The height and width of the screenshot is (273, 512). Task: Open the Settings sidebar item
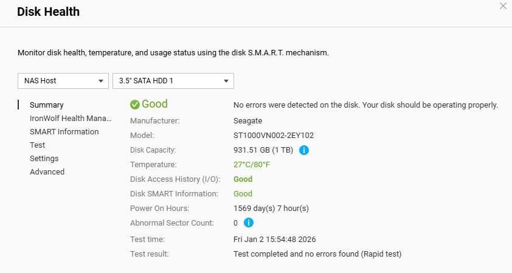click(x=44, y=159)
